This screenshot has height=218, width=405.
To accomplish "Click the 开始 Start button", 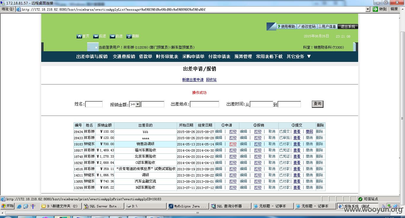I will 8,206.
